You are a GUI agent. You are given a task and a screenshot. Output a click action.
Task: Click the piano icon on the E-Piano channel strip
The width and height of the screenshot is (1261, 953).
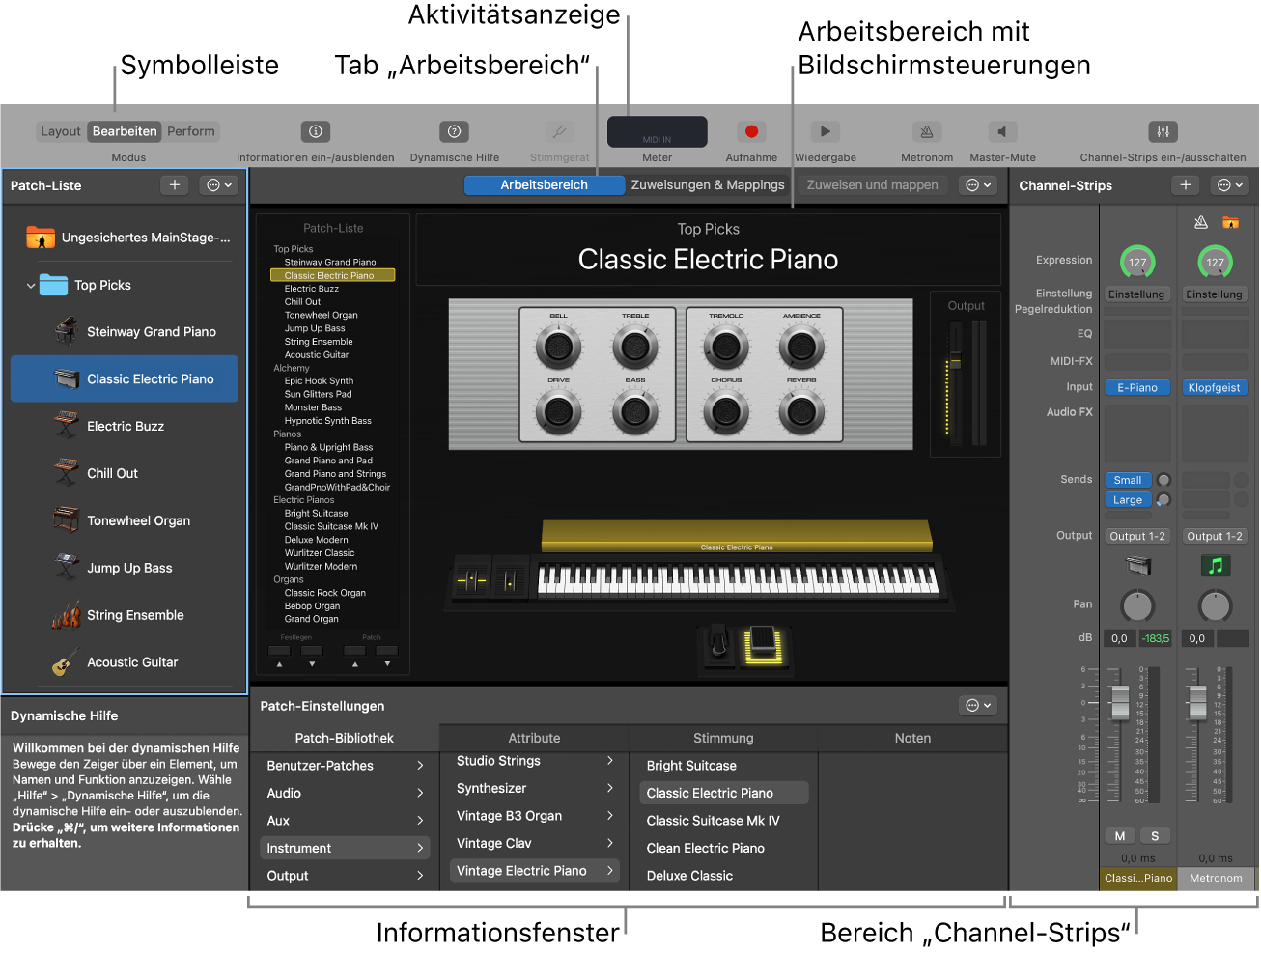coord(1138,566)
